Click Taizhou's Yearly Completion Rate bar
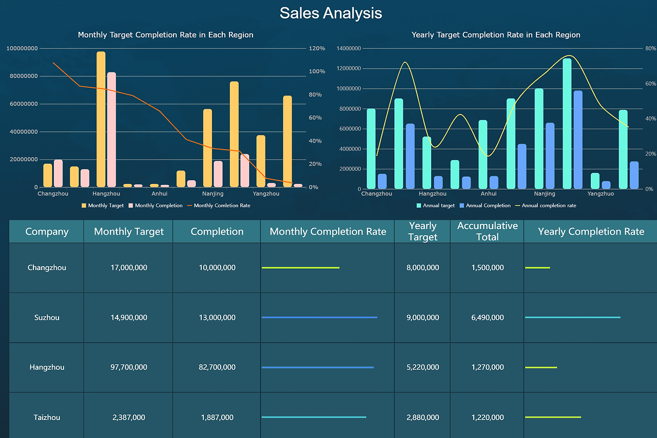 [553, 417]
